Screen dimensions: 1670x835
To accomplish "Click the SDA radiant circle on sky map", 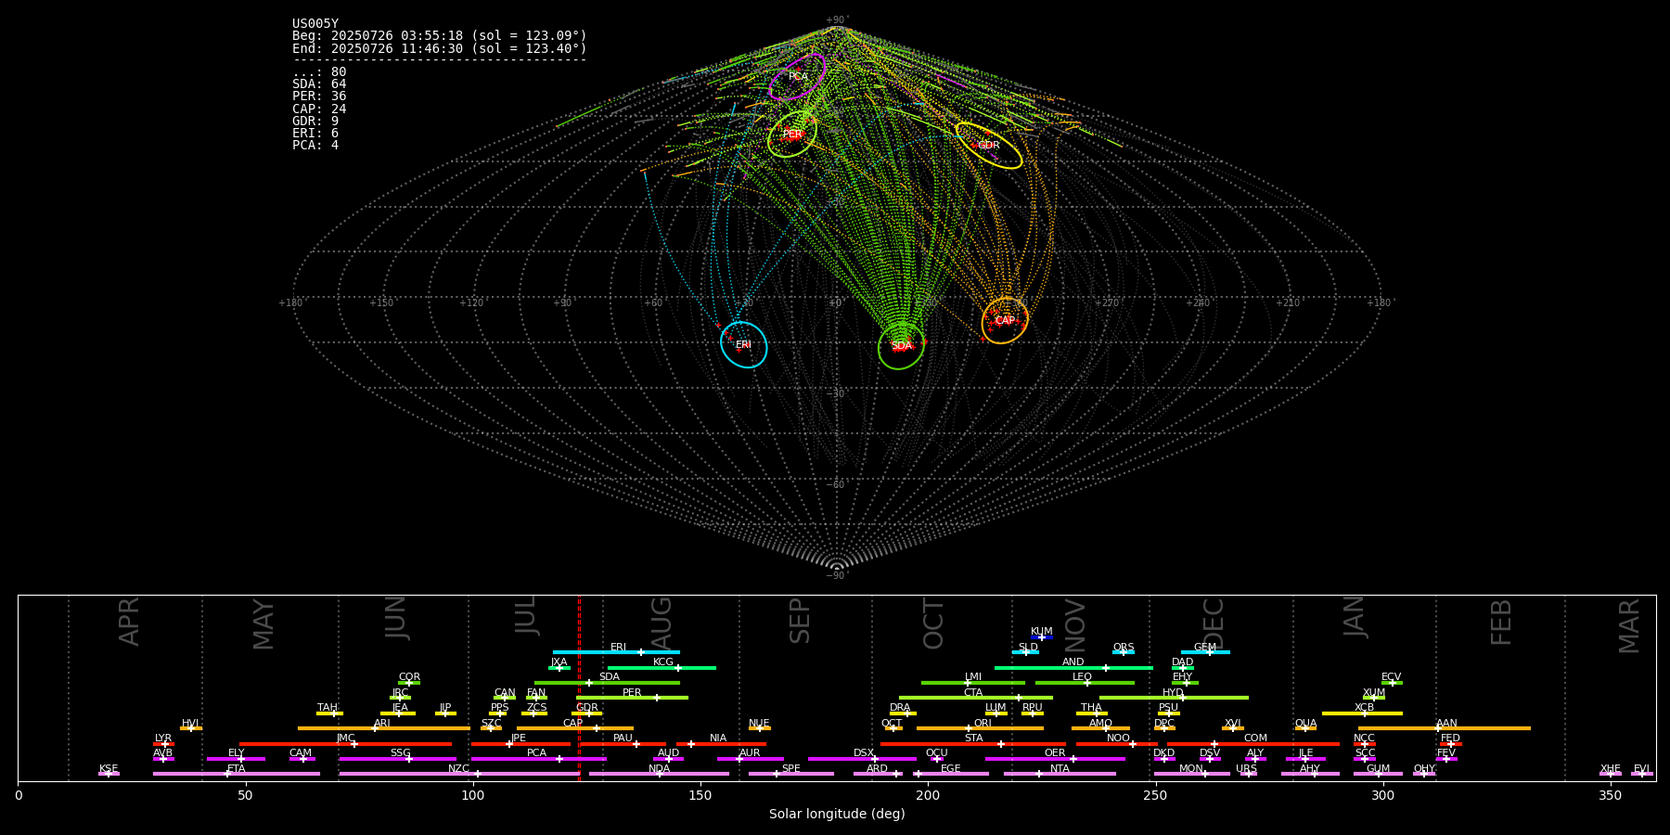I will tap(901, 346).
